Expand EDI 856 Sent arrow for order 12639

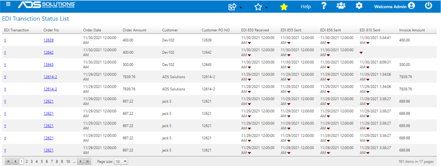tap(329, 43)
